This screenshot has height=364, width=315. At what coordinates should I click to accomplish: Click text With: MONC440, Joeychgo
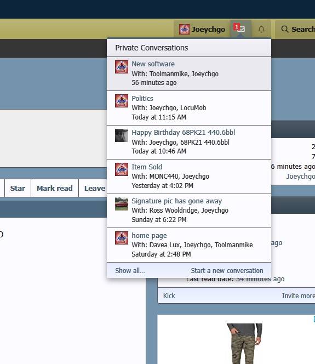tap(170, 176)
